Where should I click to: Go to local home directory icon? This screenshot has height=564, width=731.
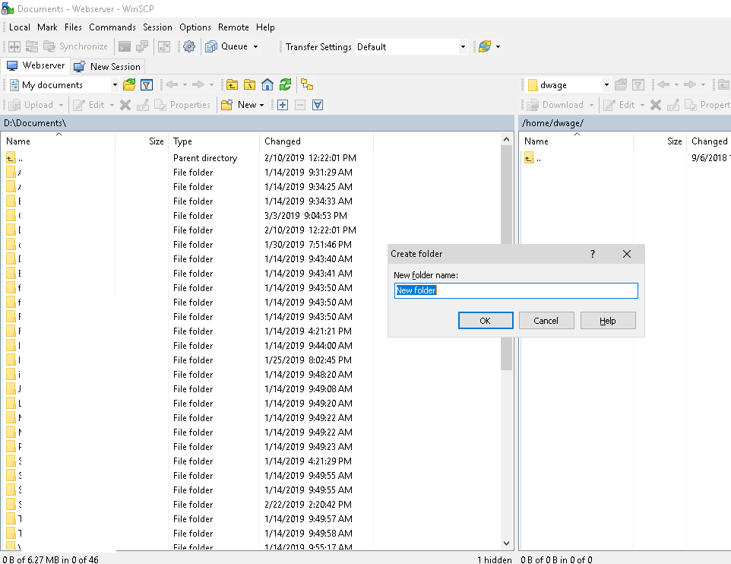[267, 85]
